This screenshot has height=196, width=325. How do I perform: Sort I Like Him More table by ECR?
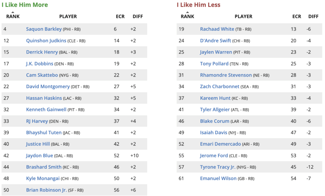click(120, 16)
